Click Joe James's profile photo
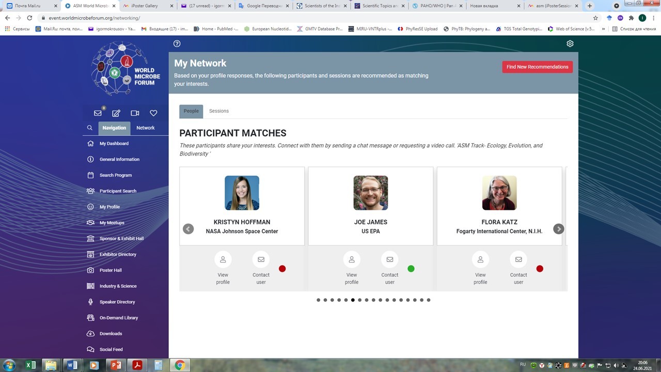661x372 pixels. [371, 193]
